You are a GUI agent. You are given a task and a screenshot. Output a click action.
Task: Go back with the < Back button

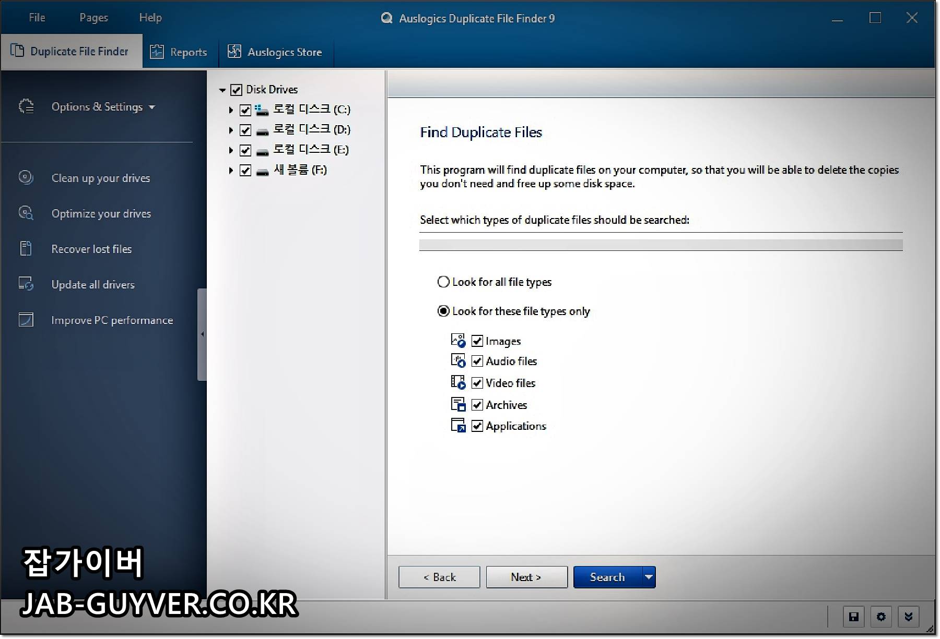pyautogui.click(x=439, y=577)
